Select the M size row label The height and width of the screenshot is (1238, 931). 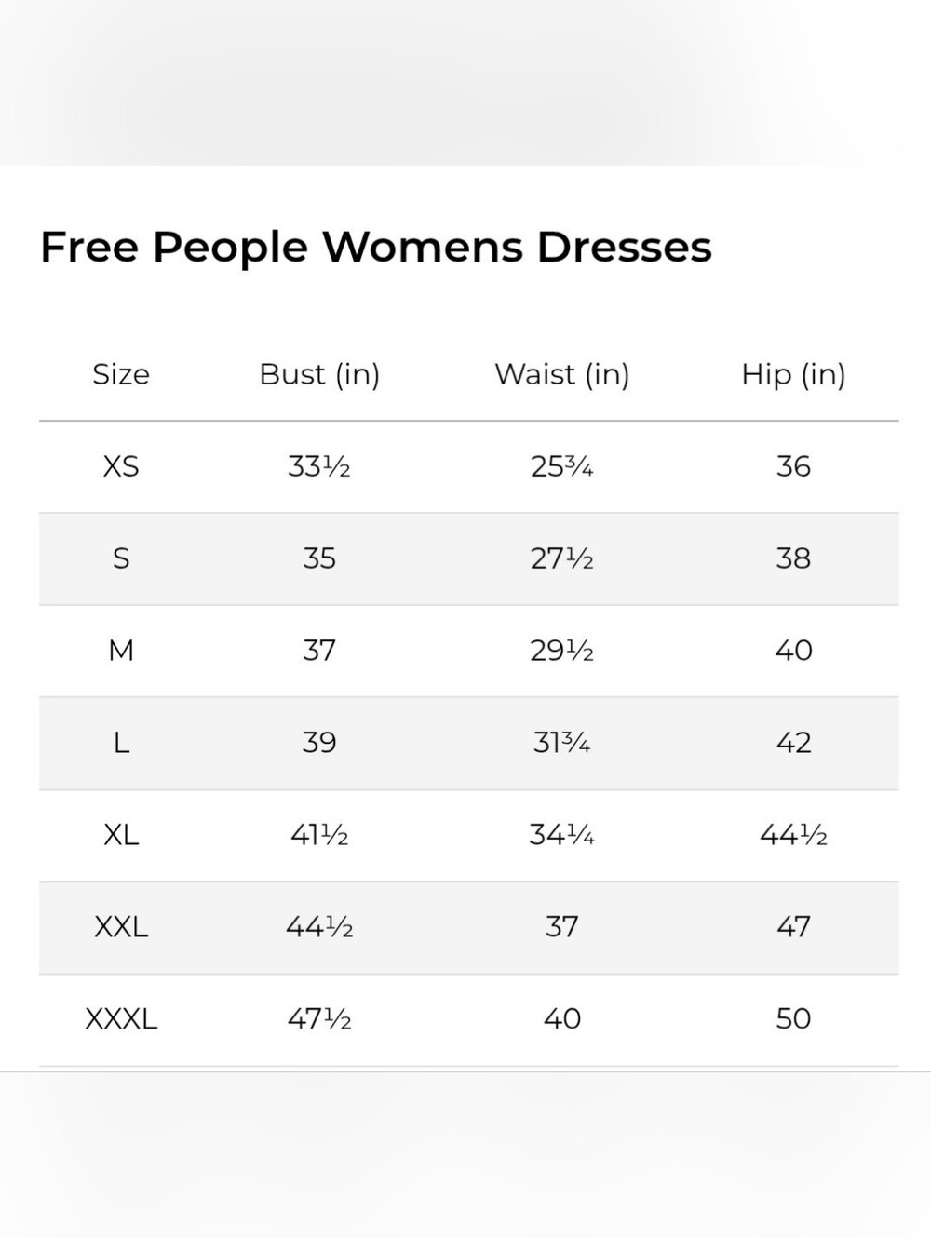tap(121, 651)
